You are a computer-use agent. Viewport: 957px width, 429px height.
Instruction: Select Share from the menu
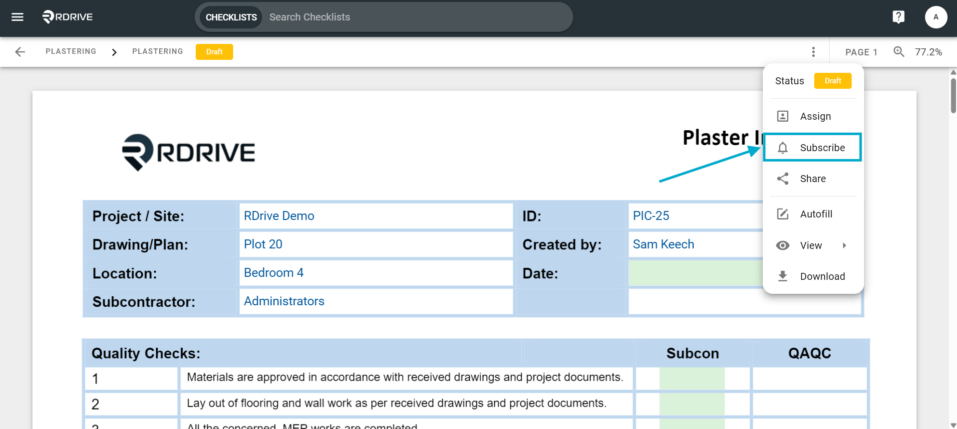[x=813, y=179]
